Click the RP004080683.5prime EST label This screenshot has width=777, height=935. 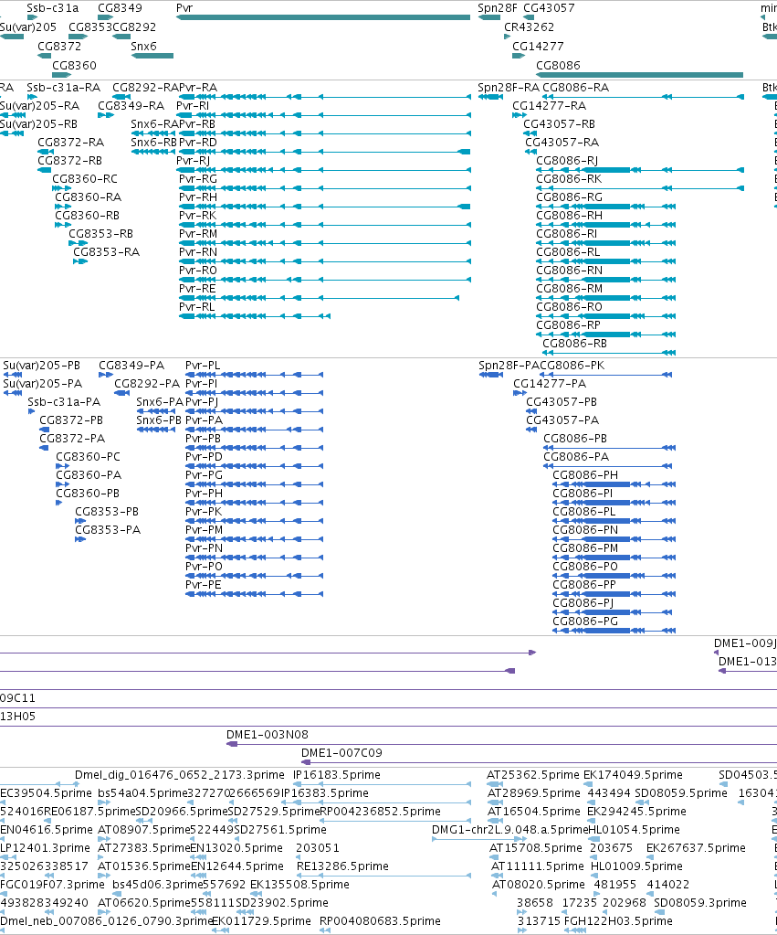click(x=380, y=921)
